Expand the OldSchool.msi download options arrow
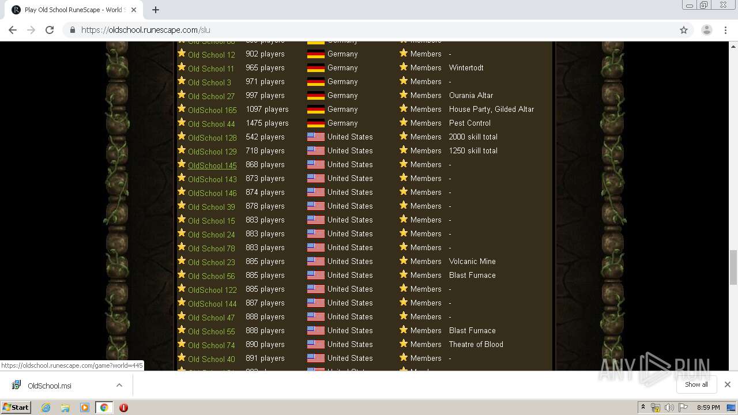 coord(119,385)
